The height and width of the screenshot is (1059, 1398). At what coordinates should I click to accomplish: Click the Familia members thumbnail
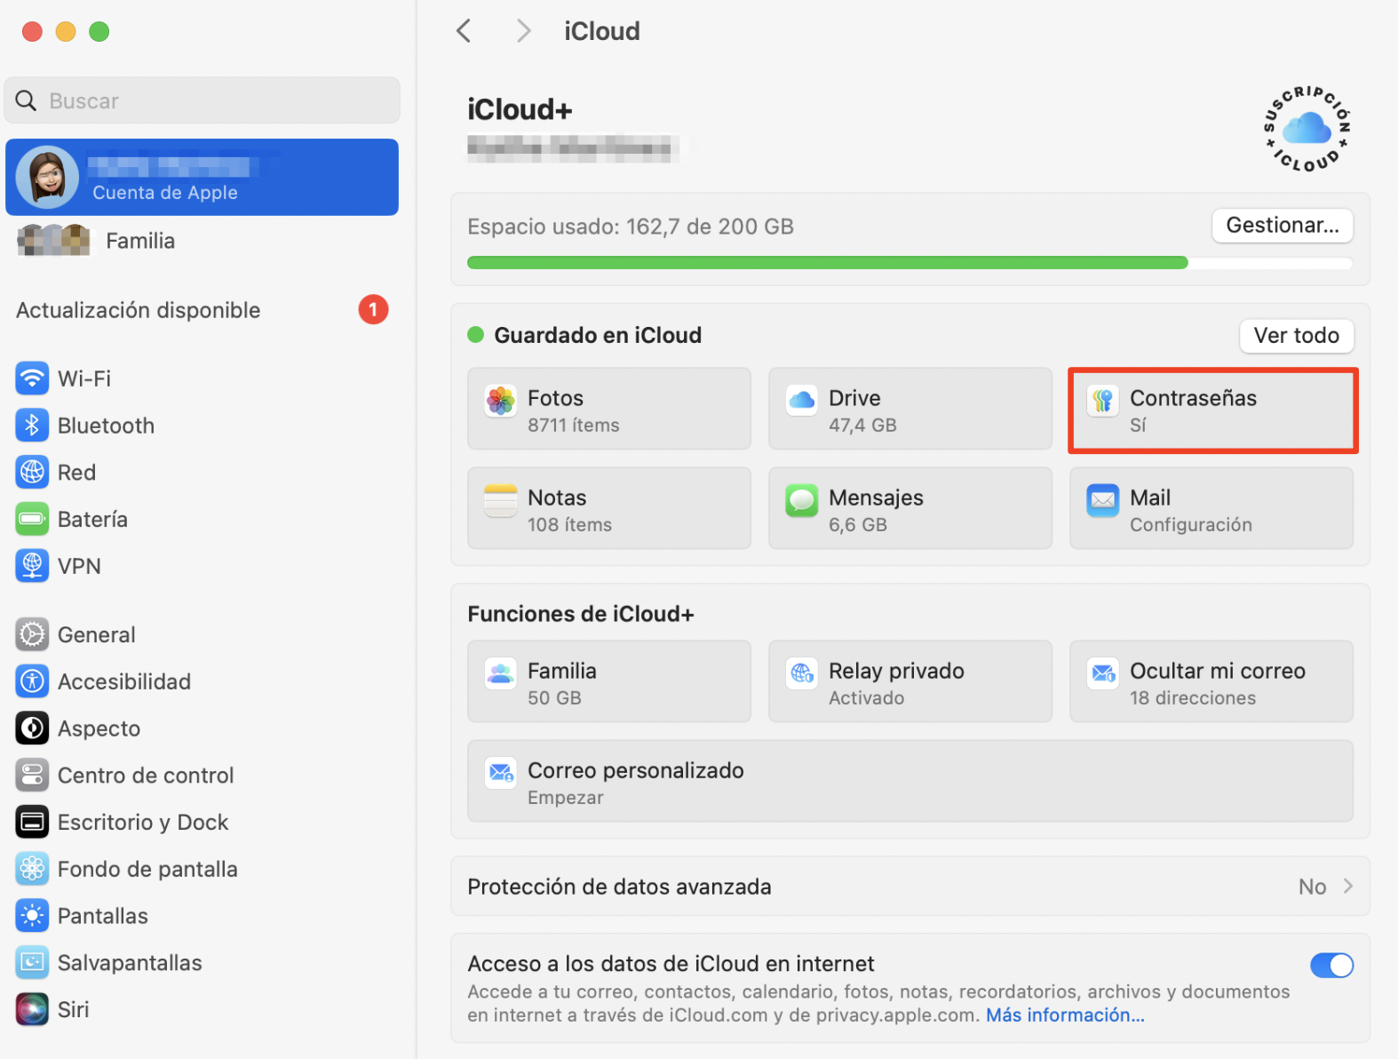tap(53, 240)
